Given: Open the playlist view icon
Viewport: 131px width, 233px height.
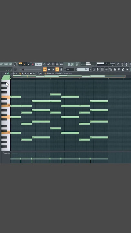Looking at the screenshot, I should (x=94, y=69).
